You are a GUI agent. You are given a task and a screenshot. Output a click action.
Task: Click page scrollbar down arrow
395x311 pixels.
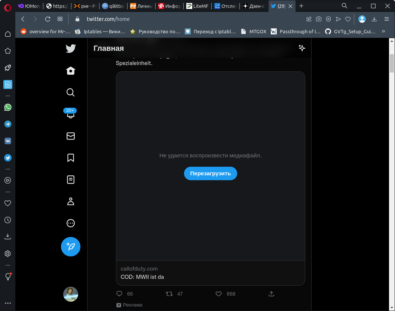point(392,308)
